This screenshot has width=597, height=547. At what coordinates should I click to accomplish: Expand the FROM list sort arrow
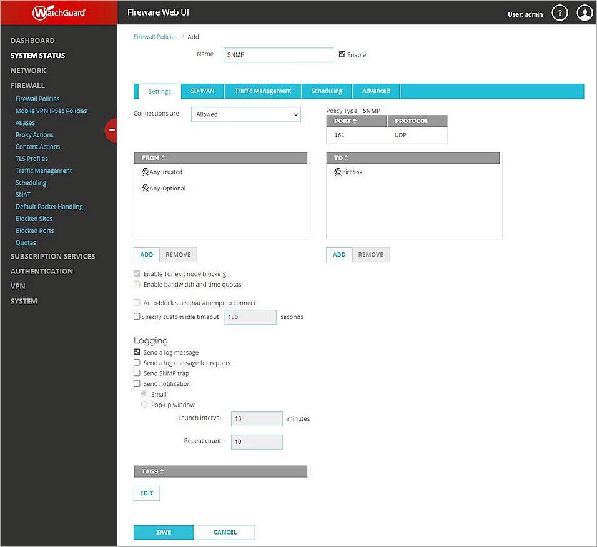coord(164,158)
